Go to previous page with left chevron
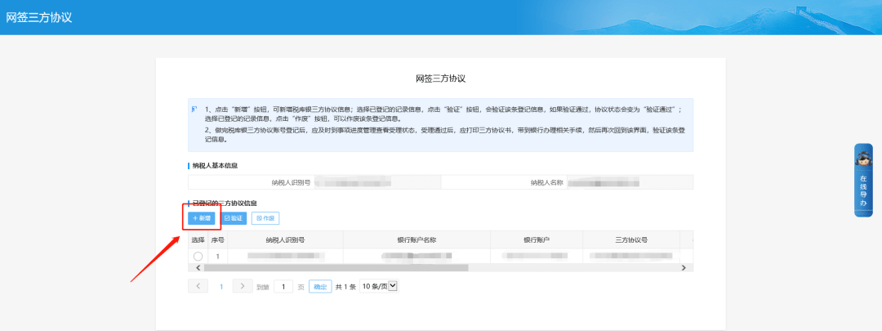The image size is (882, 331). (x=198, y=286)
